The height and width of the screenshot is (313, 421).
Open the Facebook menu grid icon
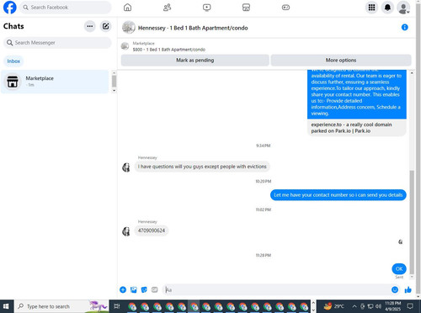[x=371, y=8]
